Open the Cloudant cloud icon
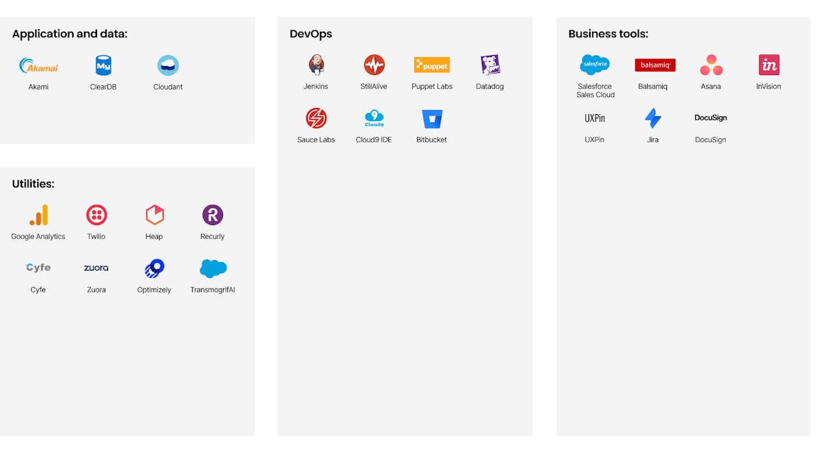 [168, 65]
